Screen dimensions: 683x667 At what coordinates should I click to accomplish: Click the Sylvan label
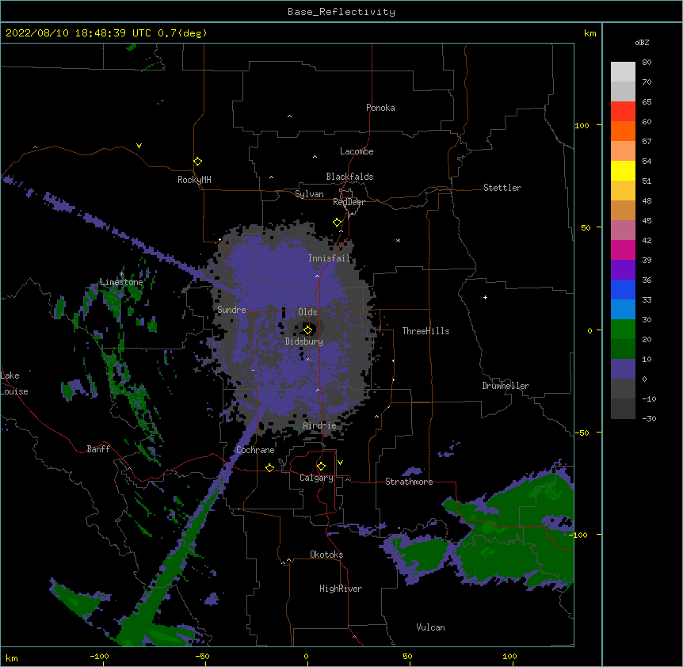pyautogui.click(x=309, y=194)
